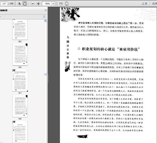This screenshot has width=157, height=143.
Task: Zoom in with the plus button
Action: click(38, 4)
